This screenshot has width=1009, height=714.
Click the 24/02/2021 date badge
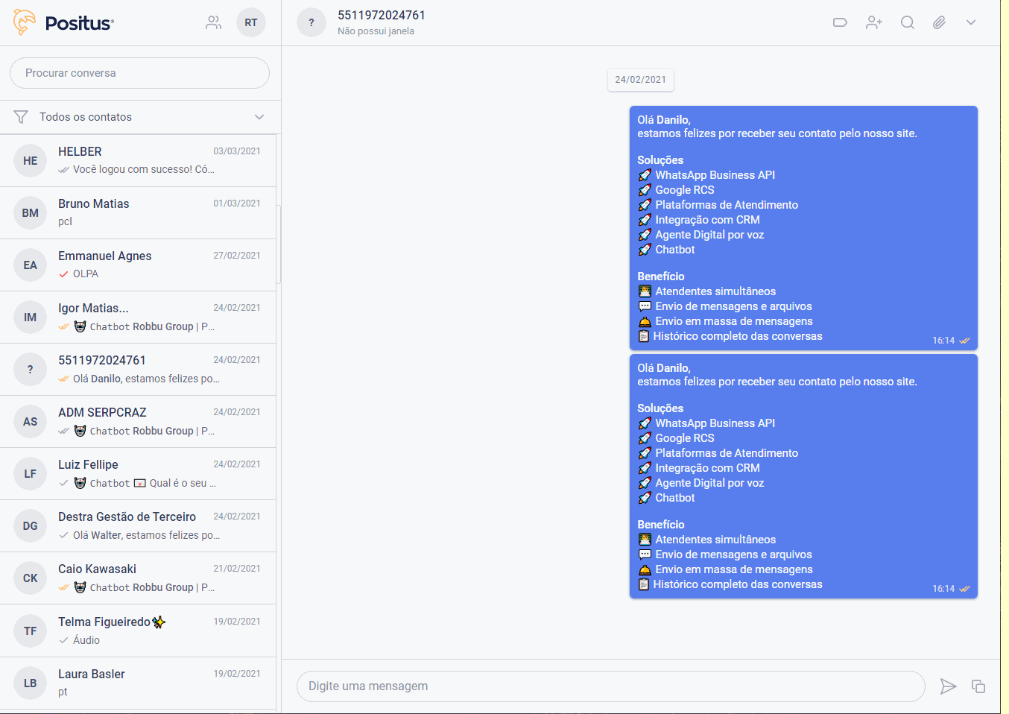point(641,80)
